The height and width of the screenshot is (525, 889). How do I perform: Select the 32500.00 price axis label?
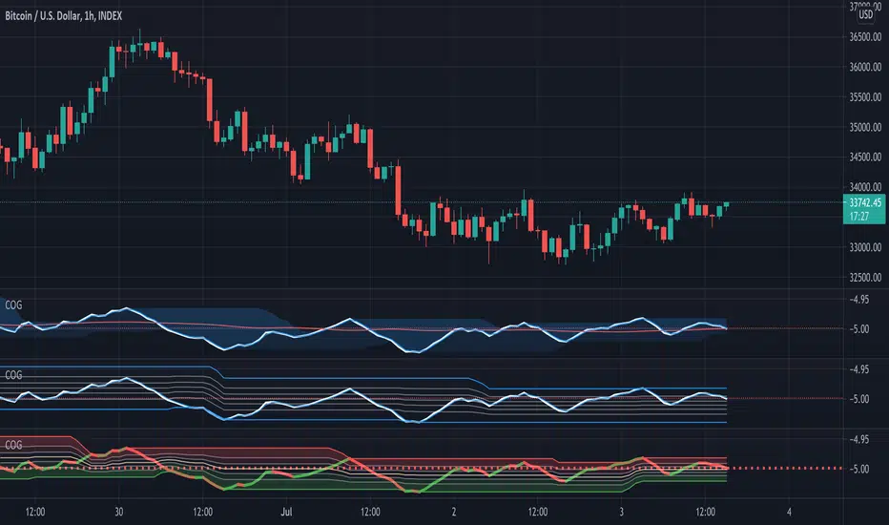865,278
